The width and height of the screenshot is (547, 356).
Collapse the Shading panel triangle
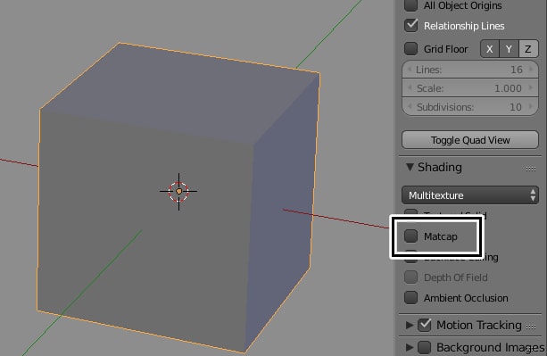click(410, 167)
